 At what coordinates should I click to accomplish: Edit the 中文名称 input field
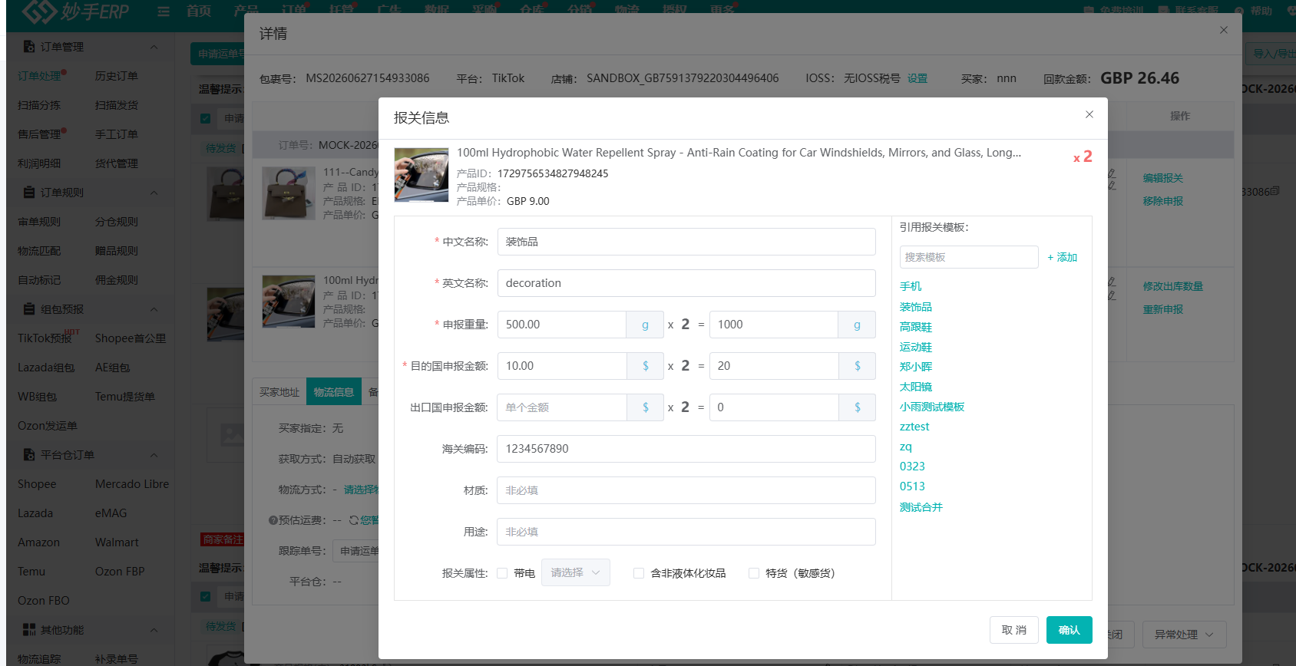686,242
